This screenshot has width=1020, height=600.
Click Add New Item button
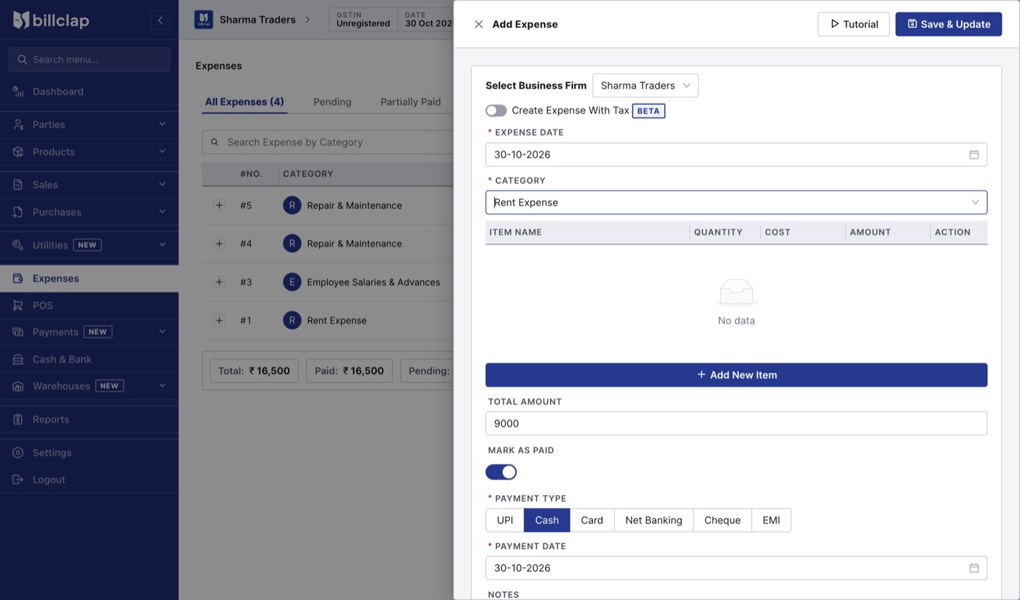coord(737,375)
